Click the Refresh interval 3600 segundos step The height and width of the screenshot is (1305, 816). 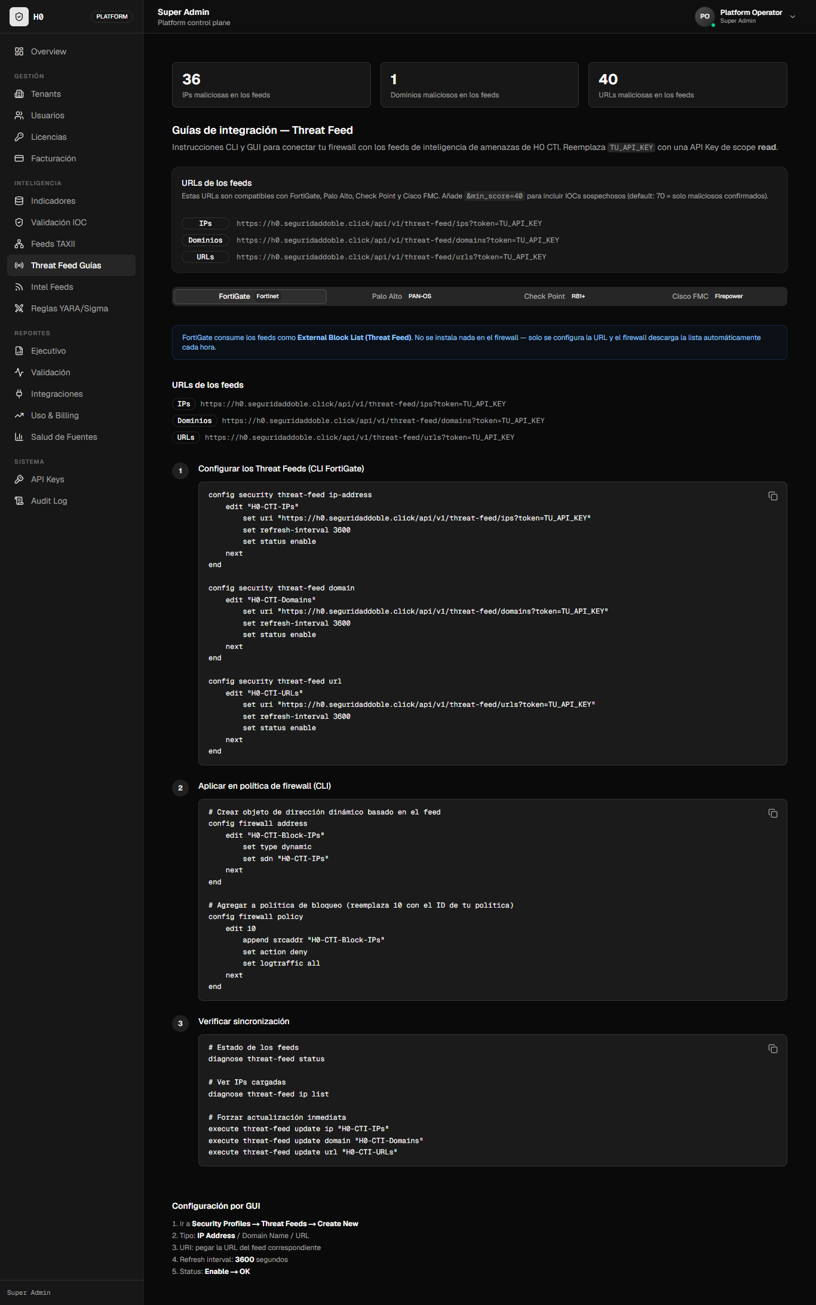pyautogui.click(x=230, y=1260)
